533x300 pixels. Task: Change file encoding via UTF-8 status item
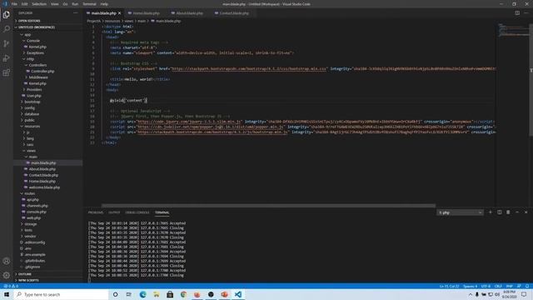click(486, 286)
